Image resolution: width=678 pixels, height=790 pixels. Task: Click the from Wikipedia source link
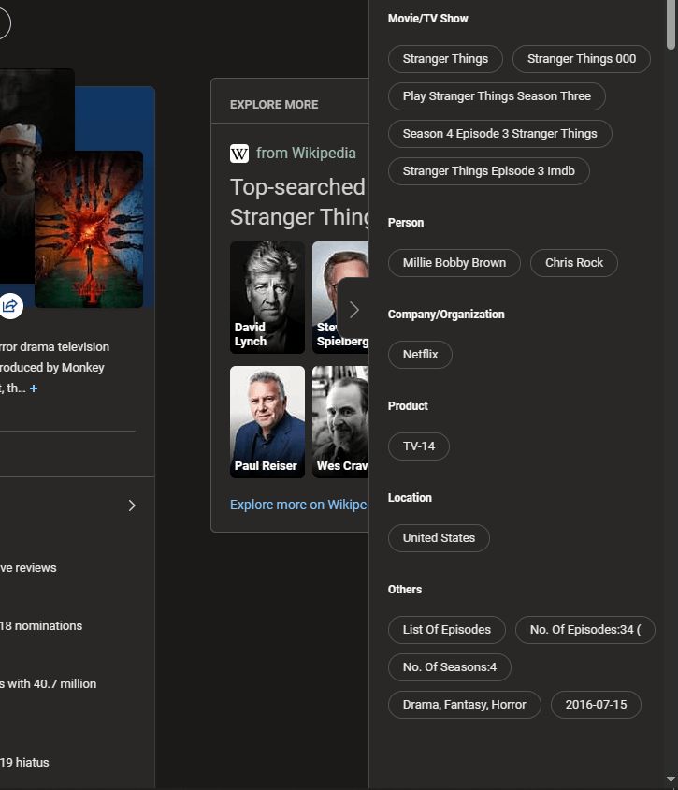tap(306, 154)
